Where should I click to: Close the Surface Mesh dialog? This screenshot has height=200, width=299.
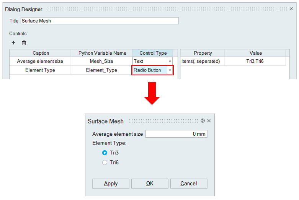[209, 121]
